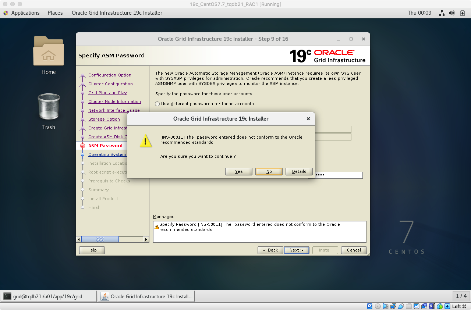Click the Applications menu foot icon
471x310 pixels.
(6, 13)
